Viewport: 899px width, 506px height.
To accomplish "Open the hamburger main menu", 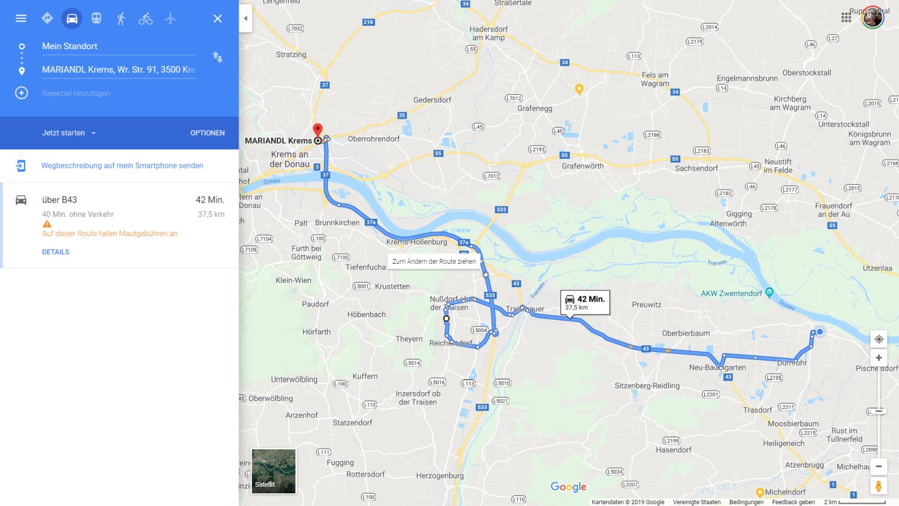I will [21, 18].
